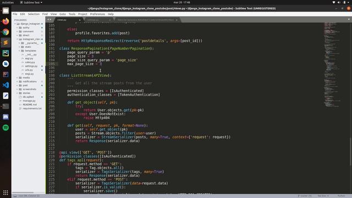
Task: Open Files from the Ubuntu dock
Action: tap(5, 10)
